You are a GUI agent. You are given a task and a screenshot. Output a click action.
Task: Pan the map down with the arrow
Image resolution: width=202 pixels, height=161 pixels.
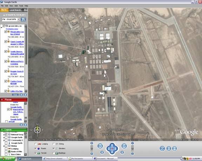click(x=112, y=152)
